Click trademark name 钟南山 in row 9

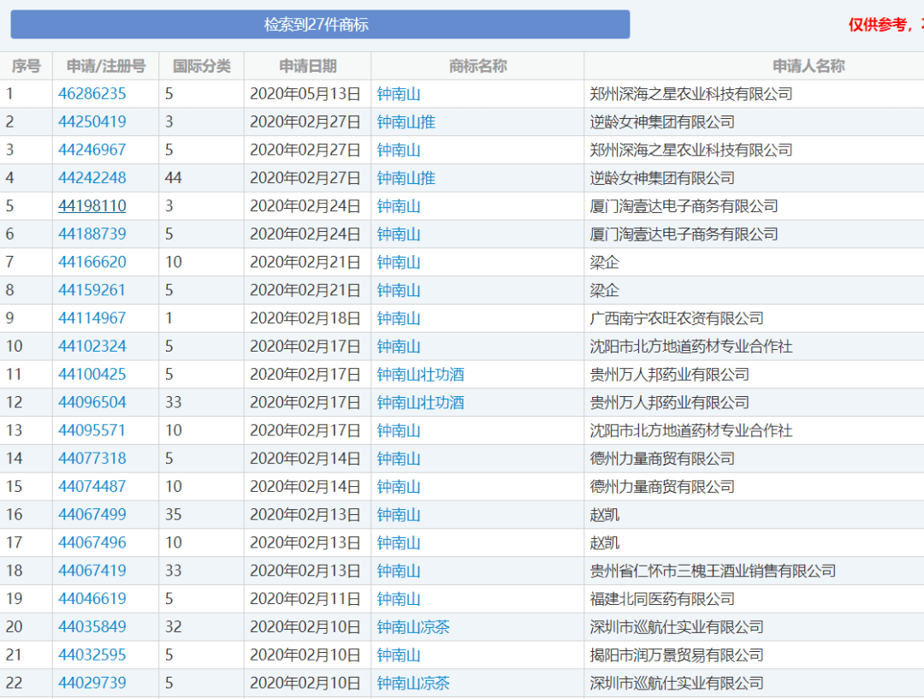399,318
